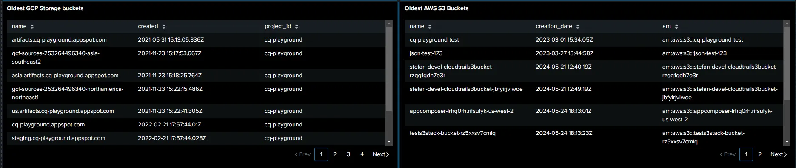The width and height of the screenshot is (796, 168).
Task: Click arn:aws:s3:::cq-playground-test cell
Action: [x=703, y=40]
